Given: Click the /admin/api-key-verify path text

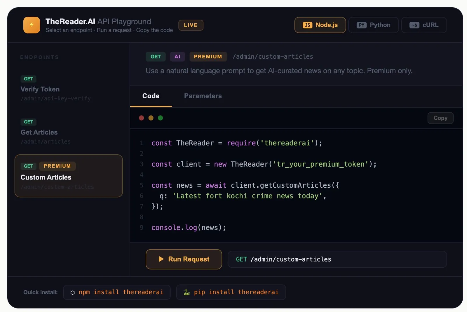Looking at the screenshot, I should click(55, 98).
